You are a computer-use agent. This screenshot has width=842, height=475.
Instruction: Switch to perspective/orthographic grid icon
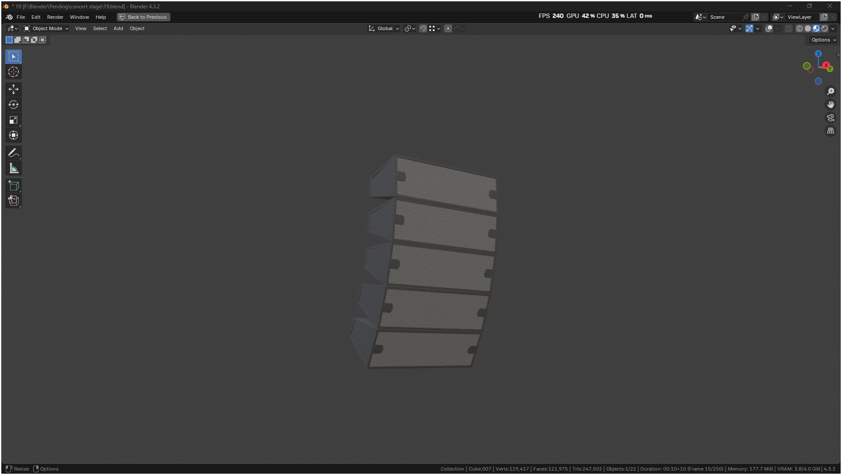click(830, 131)
